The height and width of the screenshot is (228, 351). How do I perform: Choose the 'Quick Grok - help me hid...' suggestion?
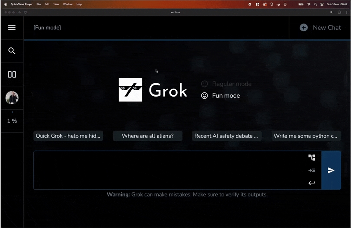click(x=68, y=136)
